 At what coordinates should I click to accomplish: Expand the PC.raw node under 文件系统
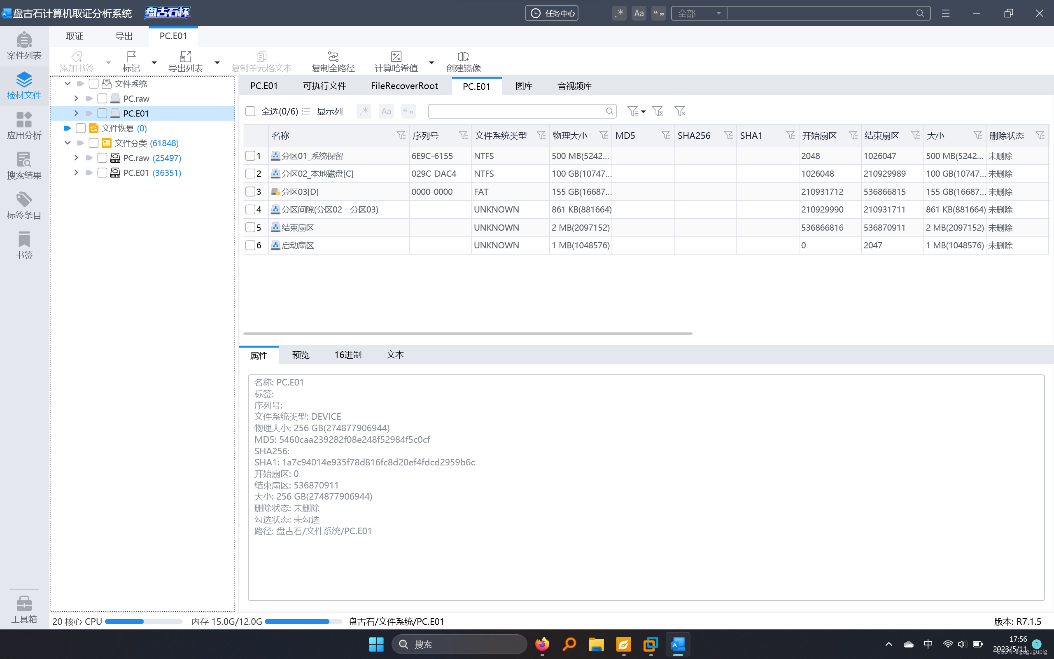[76, 98]
